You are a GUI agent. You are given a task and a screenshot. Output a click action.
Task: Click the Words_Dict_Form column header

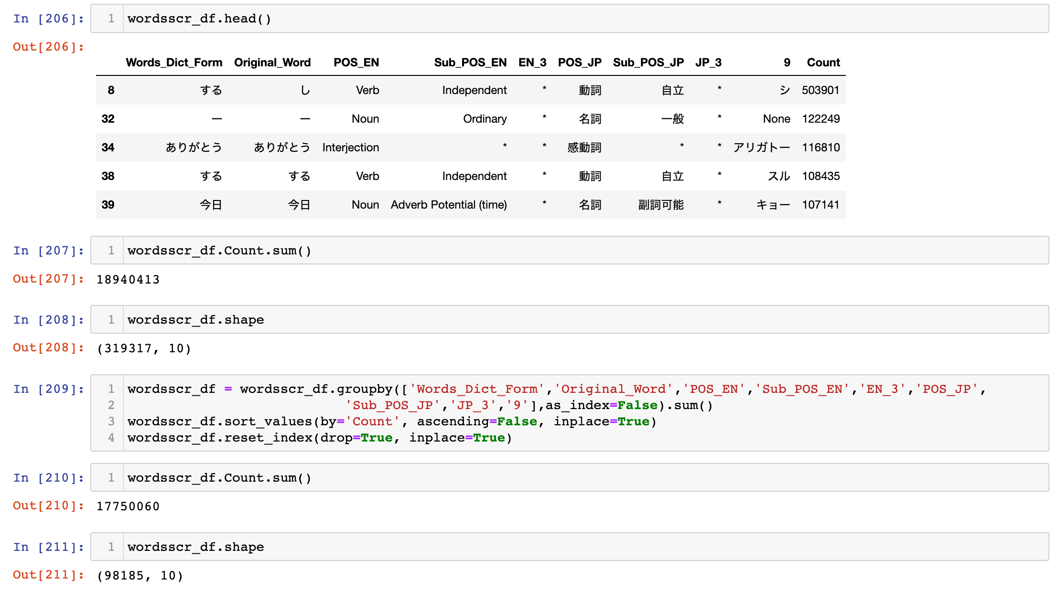tap(174, 63)
